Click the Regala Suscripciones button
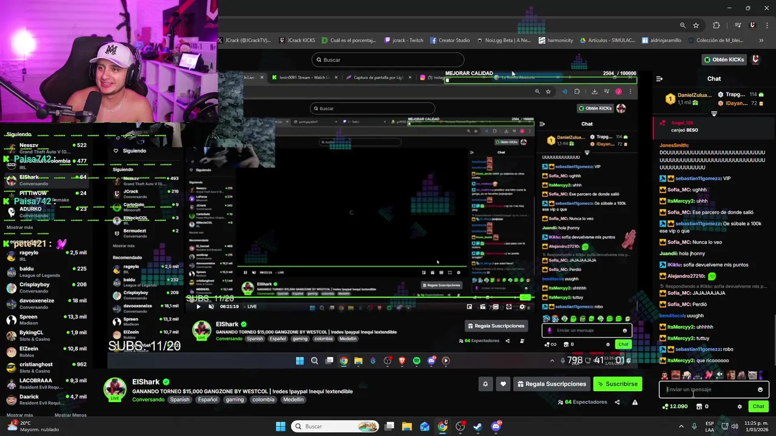The image size is (776, 436). [552, 384]
